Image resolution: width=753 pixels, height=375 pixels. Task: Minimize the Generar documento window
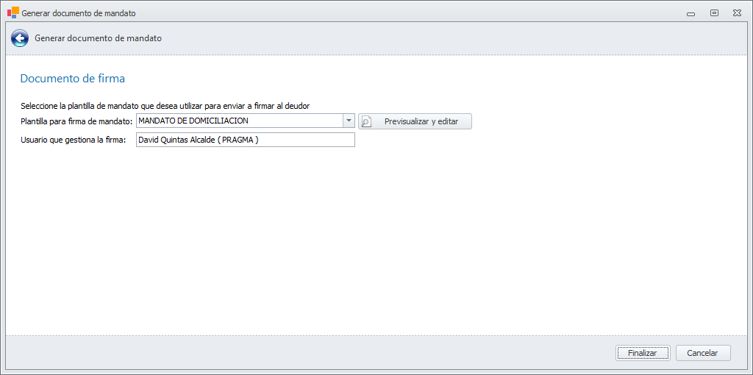pyautogui.click(x=690, y=13)
